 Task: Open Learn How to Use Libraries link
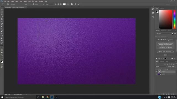(x=165, y=48)
